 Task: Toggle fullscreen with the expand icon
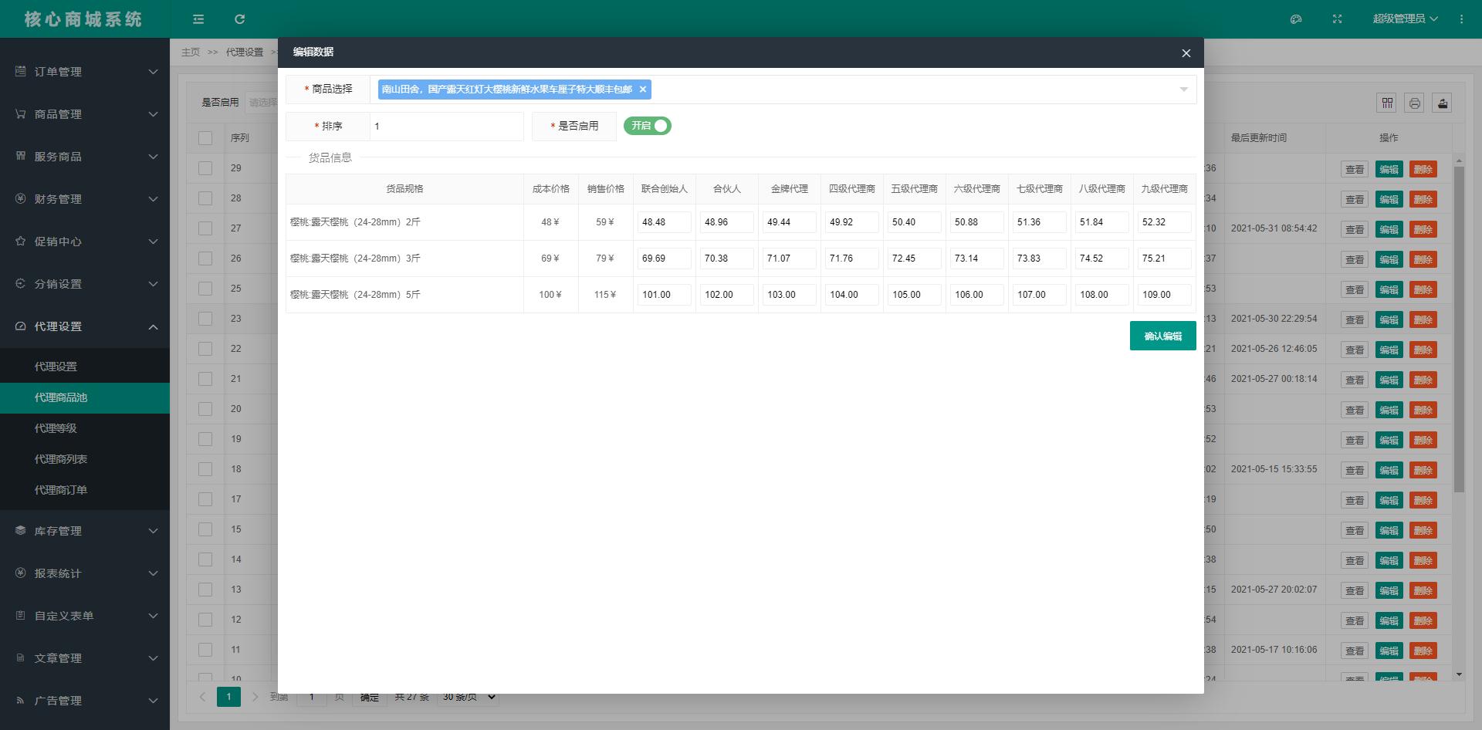point(1337,19)
